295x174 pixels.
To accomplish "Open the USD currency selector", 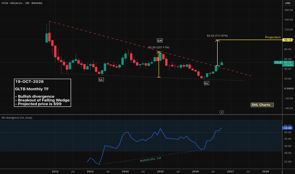I will point(288,3).
